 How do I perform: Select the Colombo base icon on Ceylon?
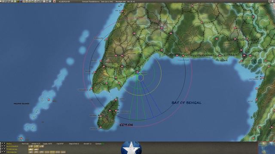pyautogui.click(x=101, y=115)
